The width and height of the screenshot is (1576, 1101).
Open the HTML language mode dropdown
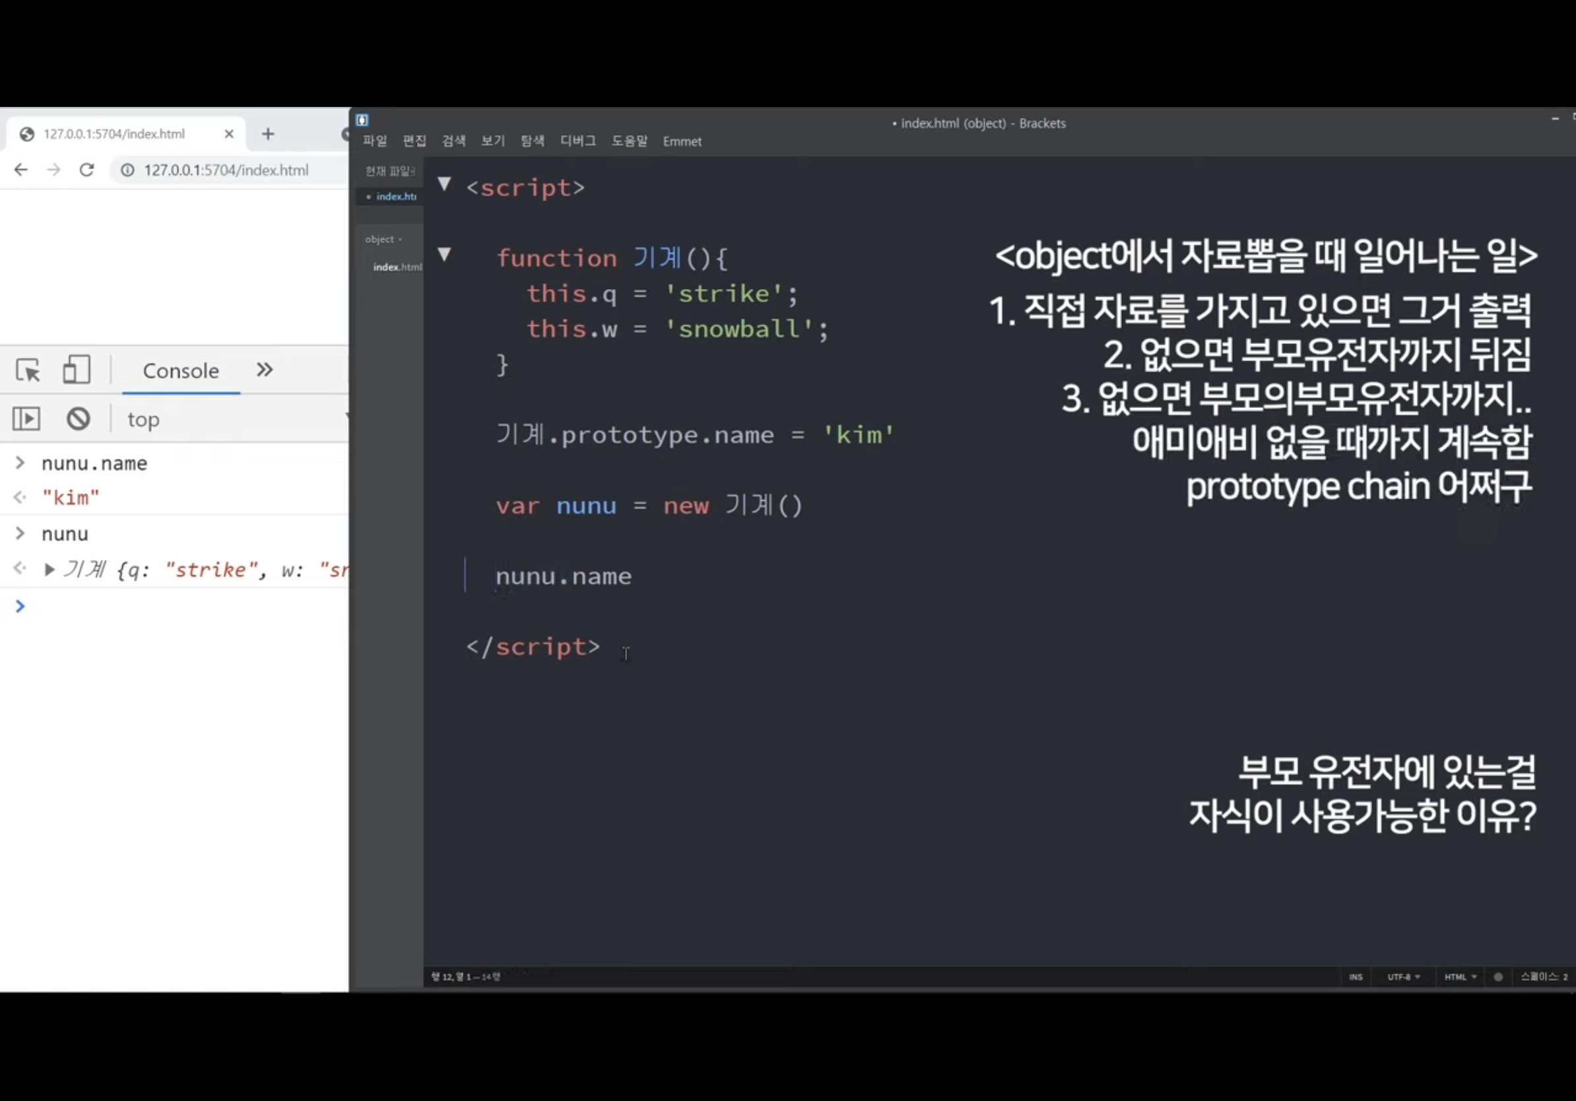(1460, 977)
